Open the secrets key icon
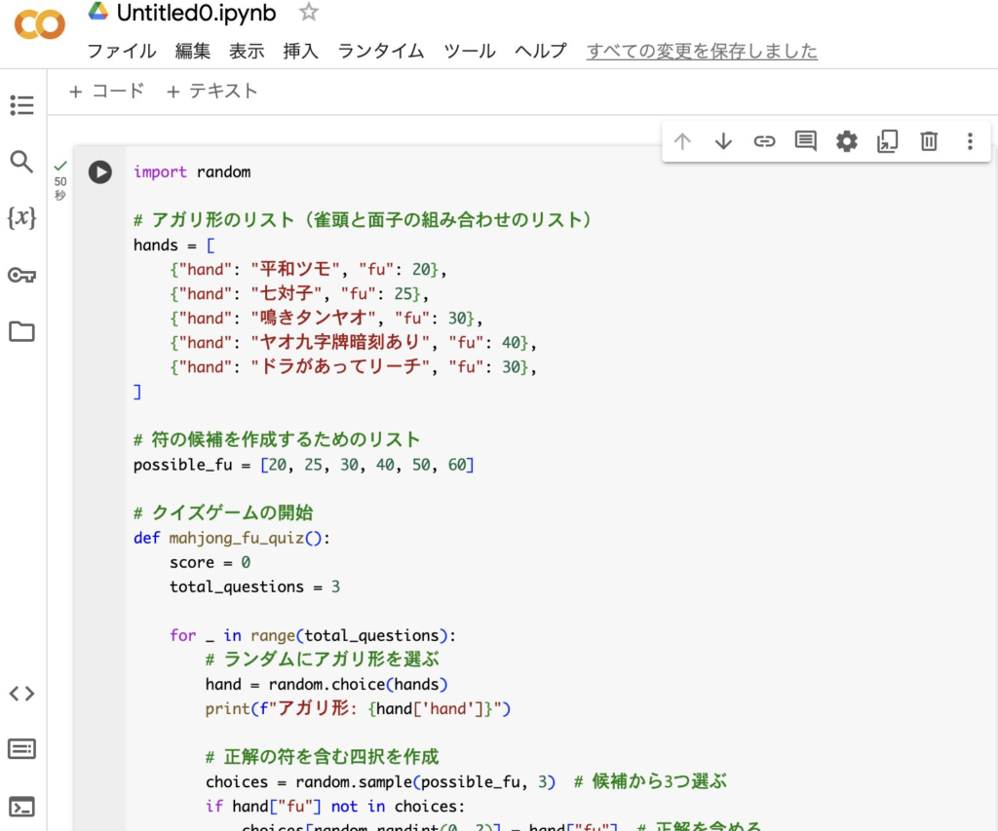998x831 pixels. (21, 276)
